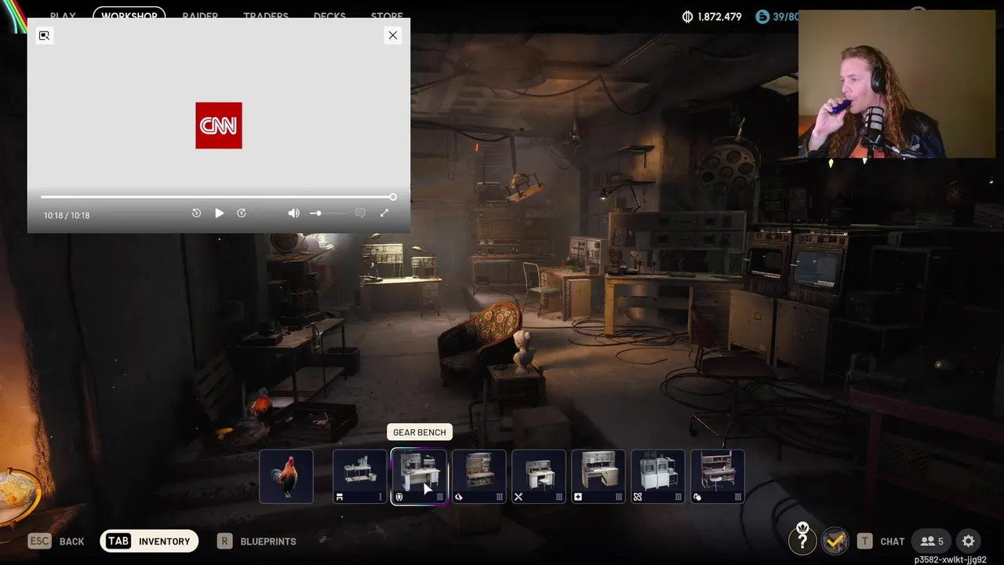Click the GEAR BENCH tooltip label
Image resolution: width=1004 pixels, height=565 pixels.
[x=420, y=432]
